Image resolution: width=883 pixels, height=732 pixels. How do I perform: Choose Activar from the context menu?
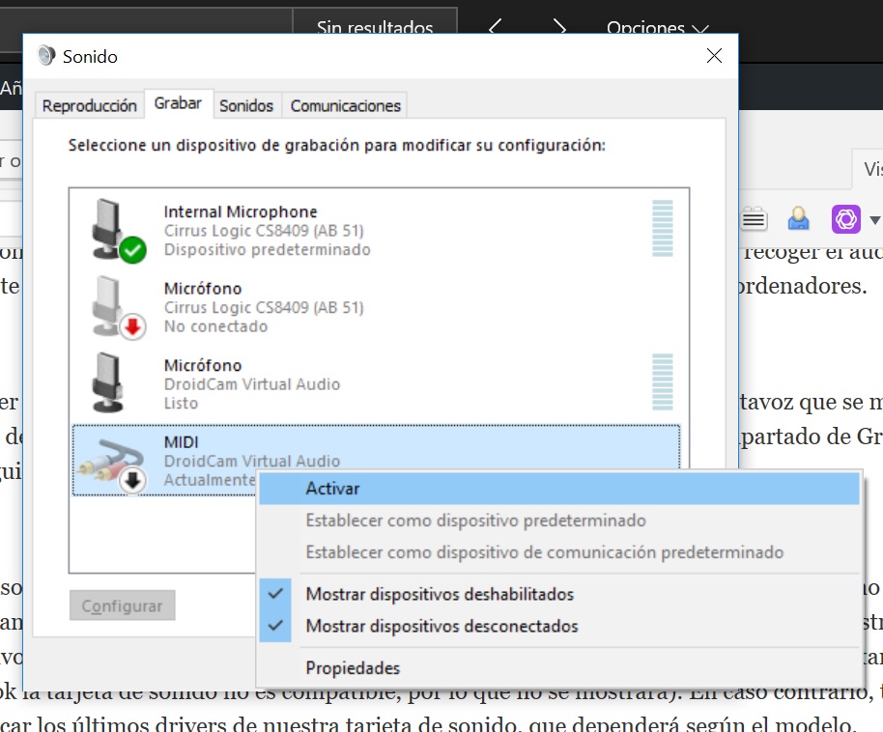(332, 489)
